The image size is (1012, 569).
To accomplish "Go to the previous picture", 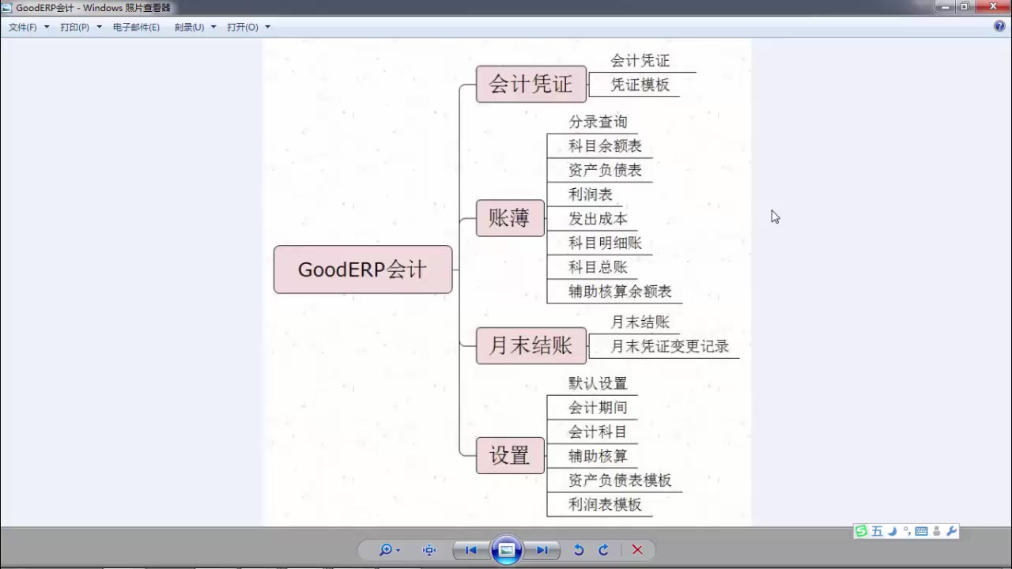I will [x=471, y=550].
